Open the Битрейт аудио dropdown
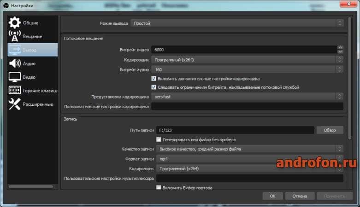This screenshot has height=207, width=360. pyautogui.click(x=247, y=69)
